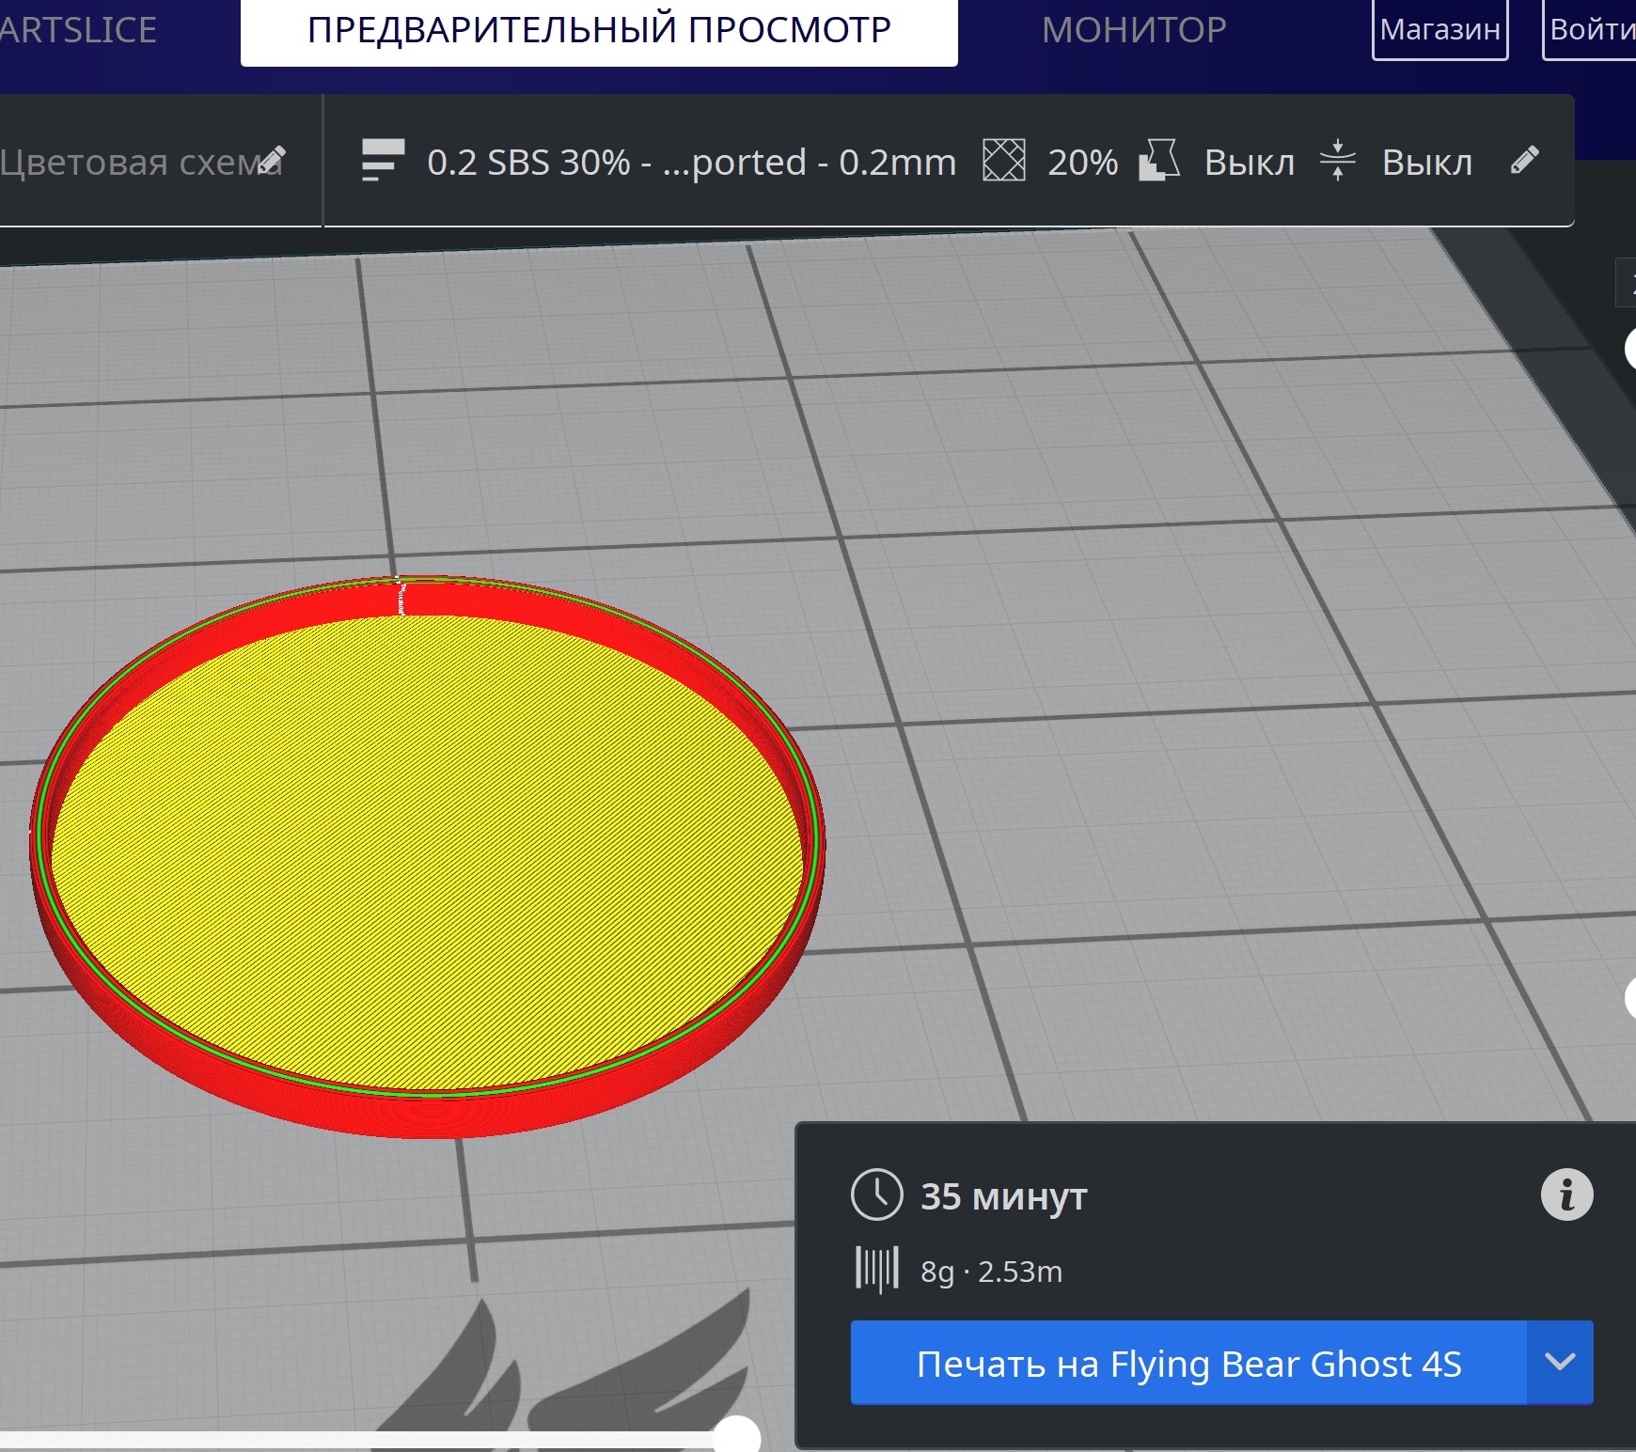Click the filament spool usage icon

point(876,1270)
